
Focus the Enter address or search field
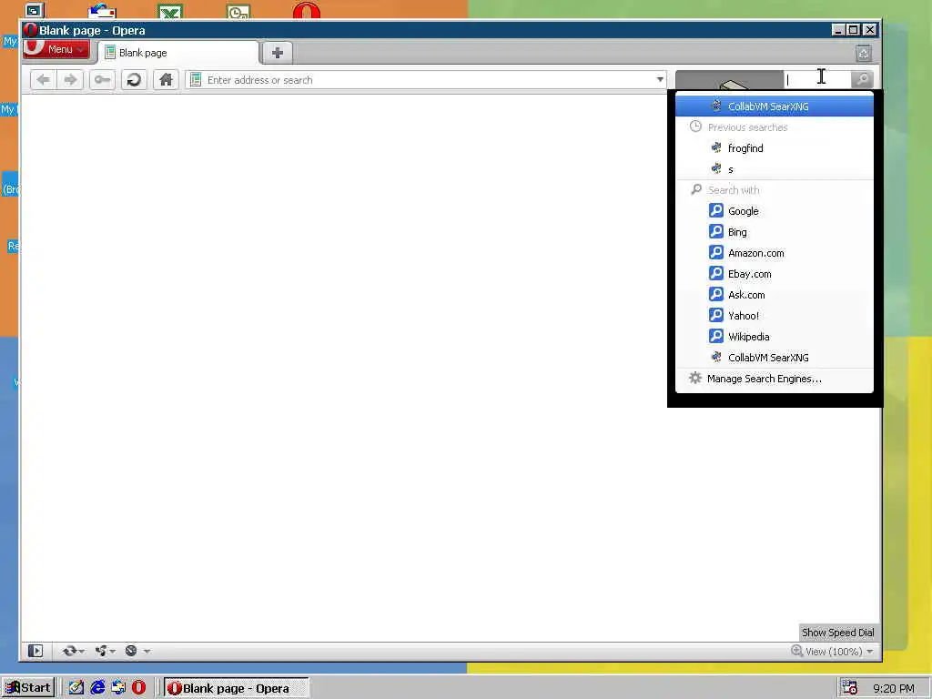(x=426, y=80)
